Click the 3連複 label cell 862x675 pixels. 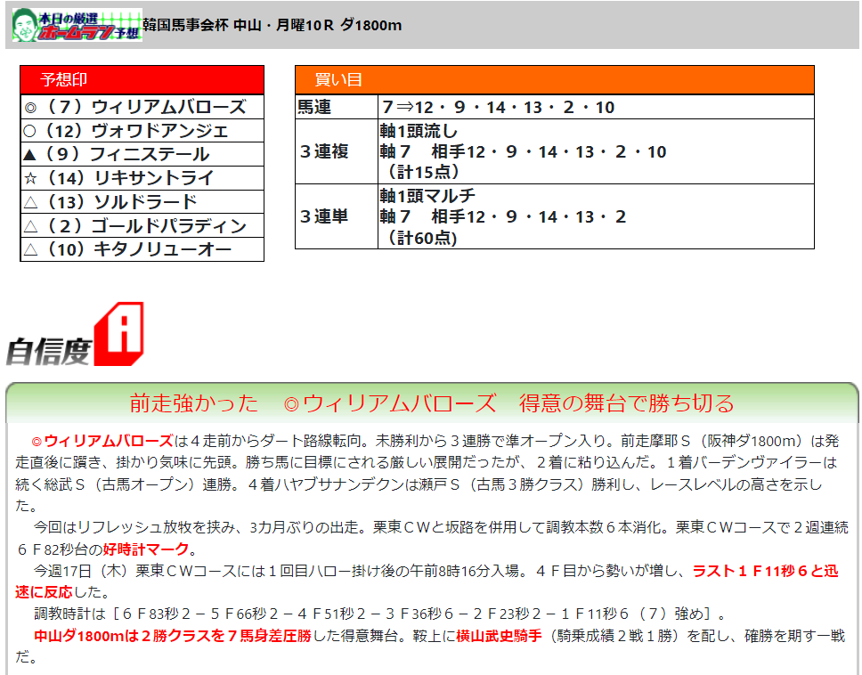coord(337,151)
